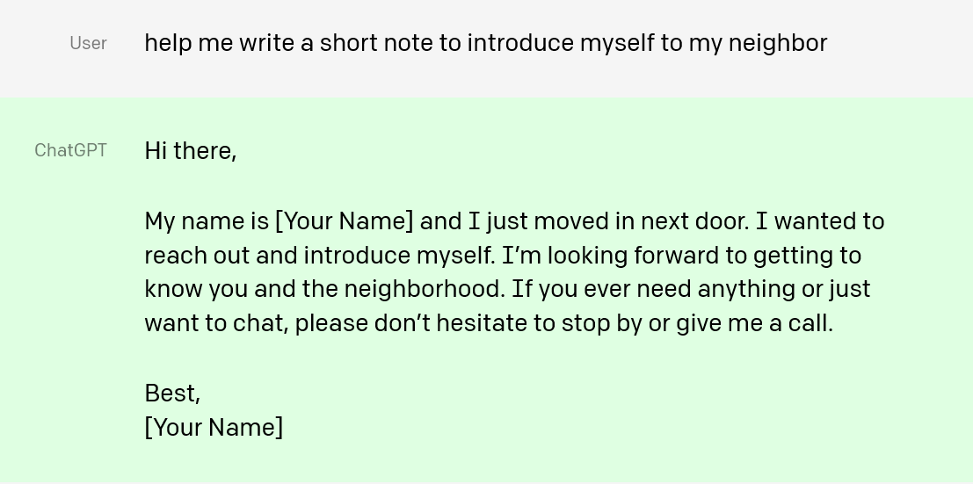This screenshot has width=973, height=484.
Task: Click the "[Your Name]" signature placeholder below "Best,"
Action: pos(214,428)
